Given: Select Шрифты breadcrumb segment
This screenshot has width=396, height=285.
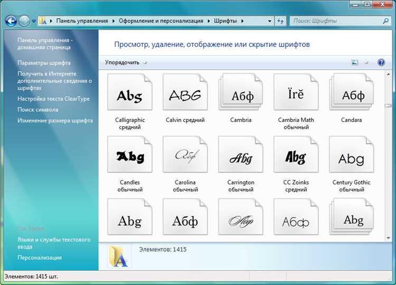Looking at the screenshot, I should pyautogui.click(x=225, y=21).
